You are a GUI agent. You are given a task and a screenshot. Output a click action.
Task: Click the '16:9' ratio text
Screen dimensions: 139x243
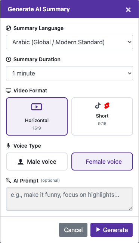(x=37, y=128)
